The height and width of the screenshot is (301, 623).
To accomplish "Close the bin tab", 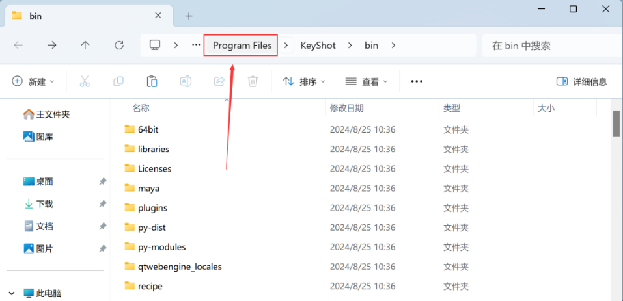I will pos(158,16).
